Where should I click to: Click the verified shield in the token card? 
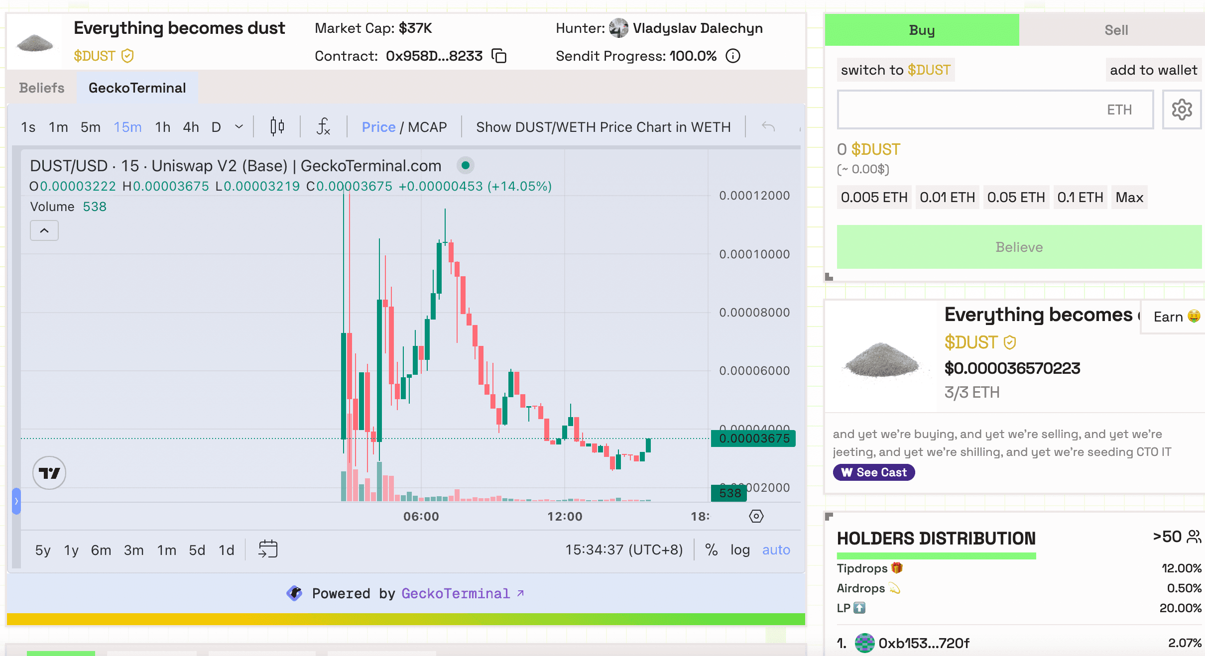pyautogui.click(x=1010, y=342)
